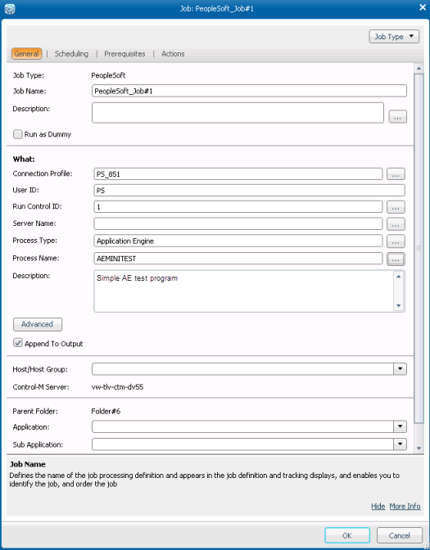The height and width of the screenshot is (550, 430).
Task: Click the description box scroll up arrow
Action: tap(398, 277)
